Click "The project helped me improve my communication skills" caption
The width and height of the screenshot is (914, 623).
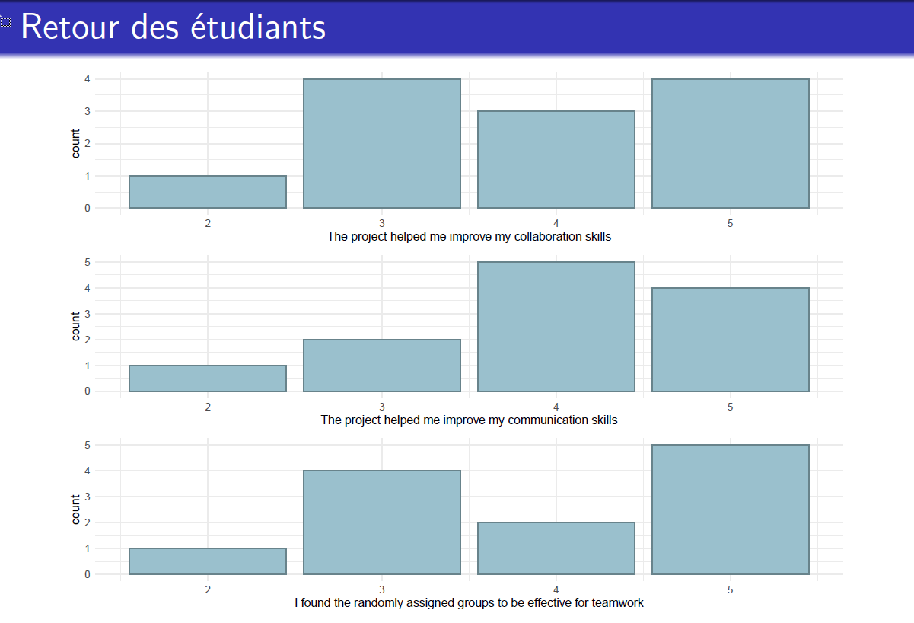470,420
